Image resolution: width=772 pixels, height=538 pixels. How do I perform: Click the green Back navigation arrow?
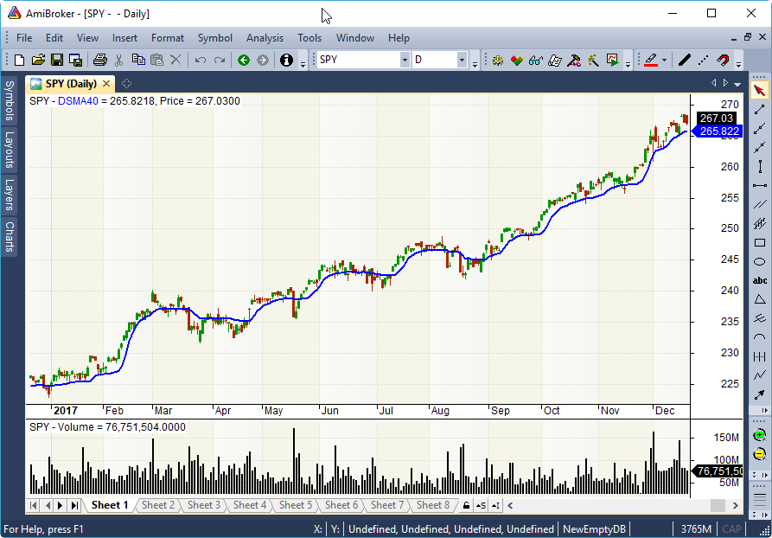tap(243, 60)
